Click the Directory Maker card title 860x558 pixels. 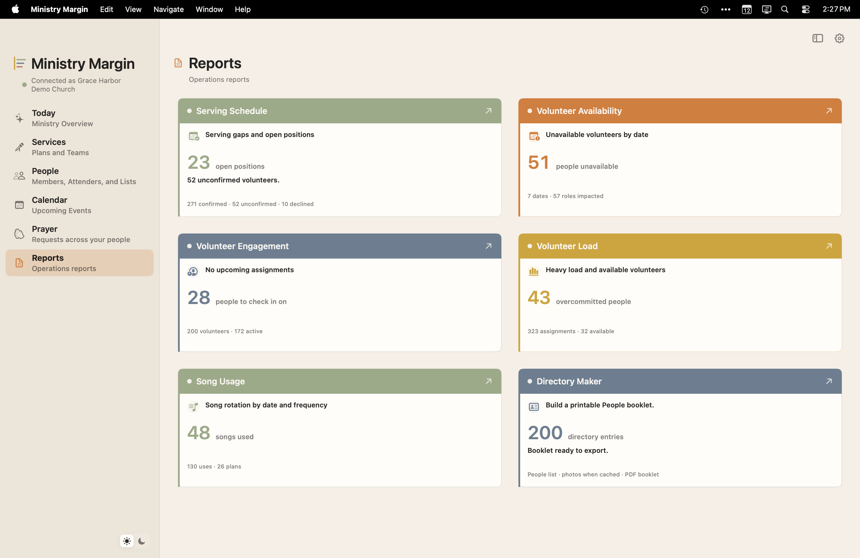click(x=569, y=381)
